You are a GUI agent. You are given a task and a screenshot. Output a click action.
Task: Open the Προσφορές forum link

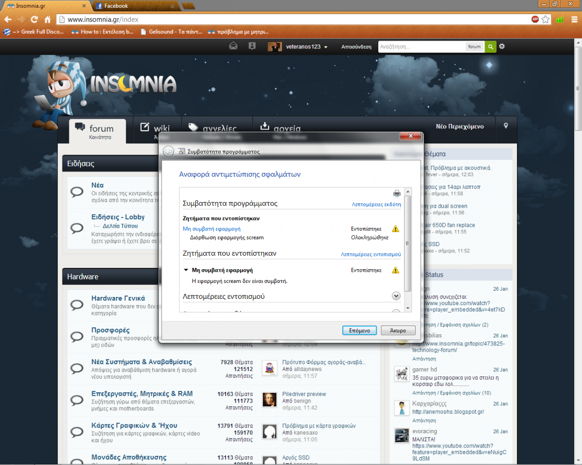click(x=111, y=330)
